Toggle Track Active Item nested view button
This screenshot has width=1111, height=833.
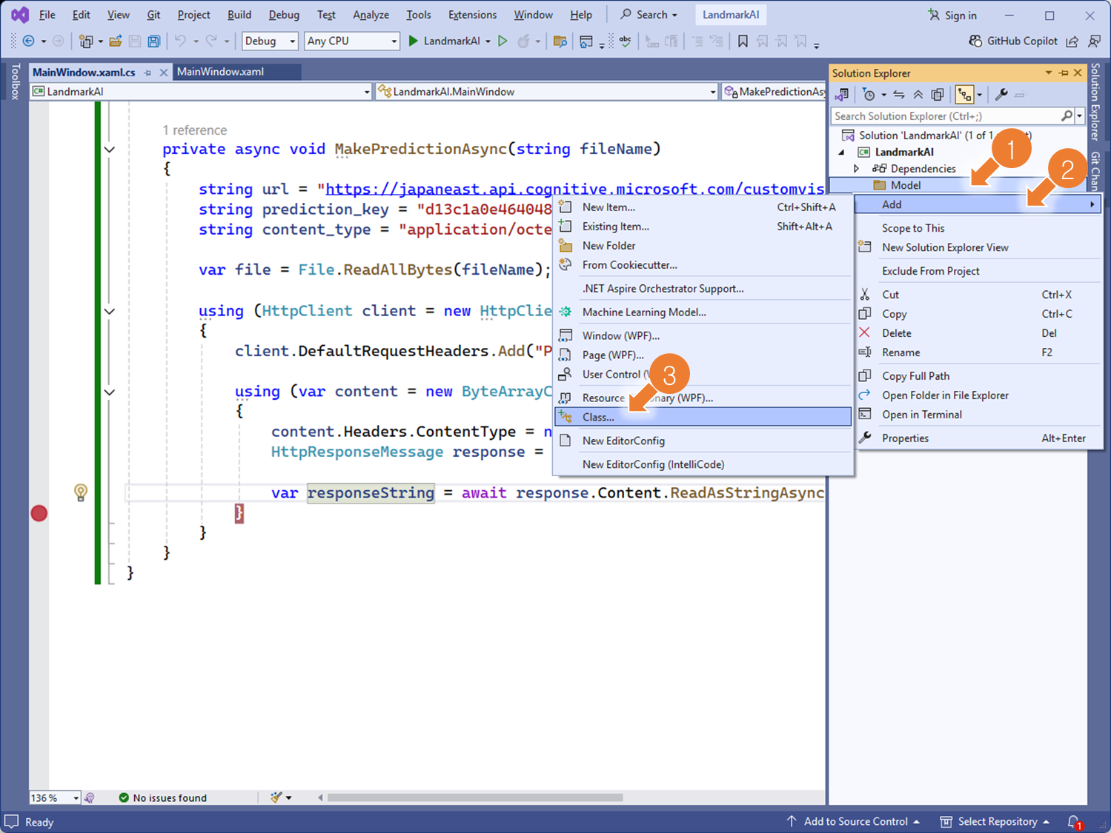[x=964, y=95]
